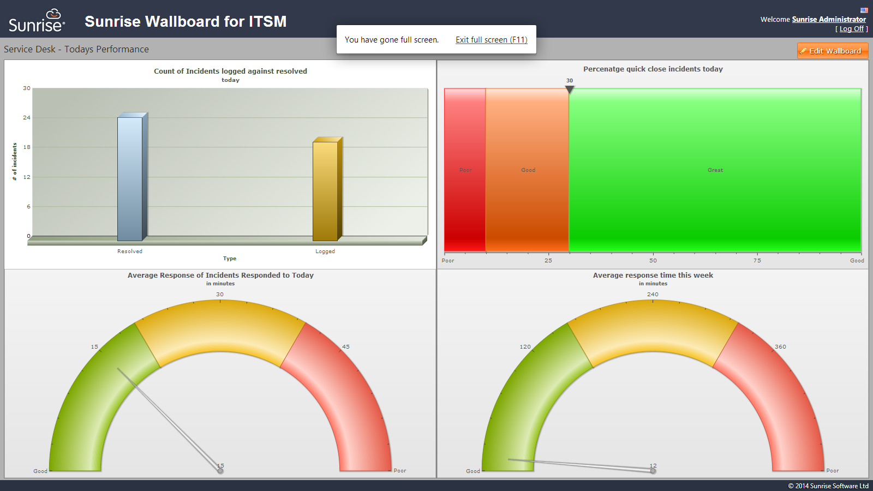Click the orange Good zone of quick close gauge
This screenshot has height=491, width=873.
(527, 170)
